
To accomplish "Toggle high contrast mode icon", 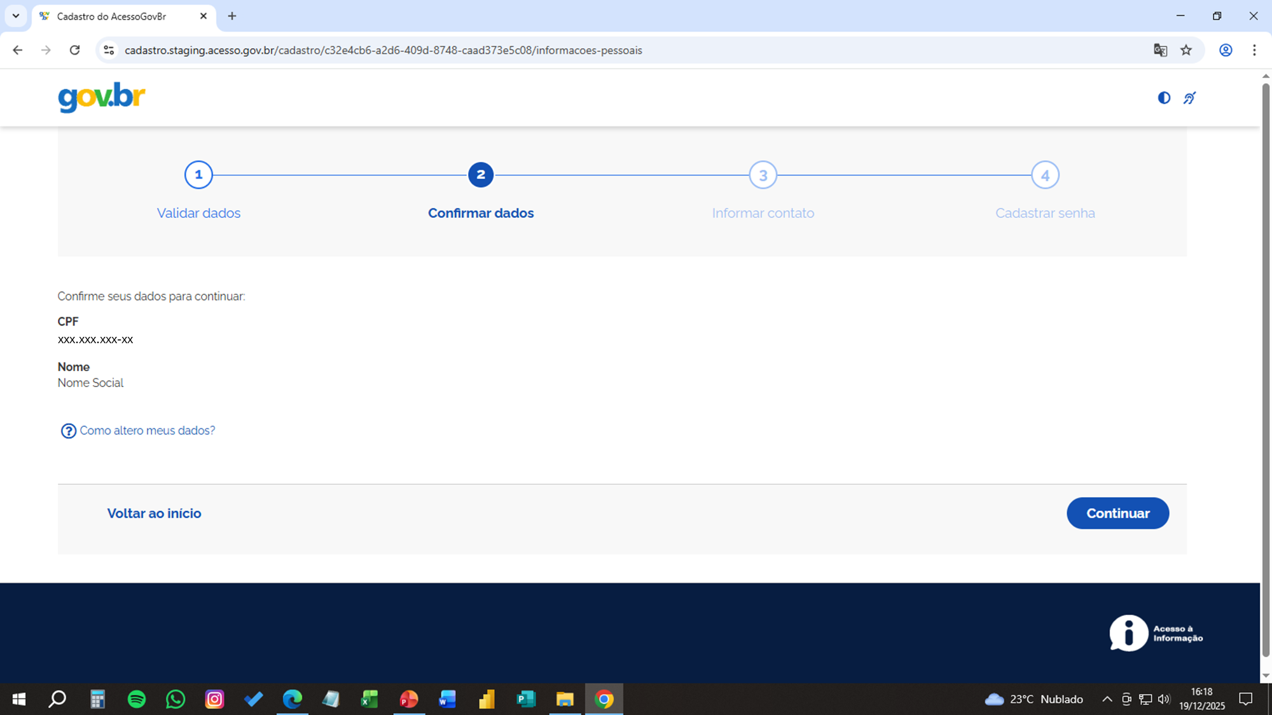I will pyautogui.click(x=1164, y=98).
